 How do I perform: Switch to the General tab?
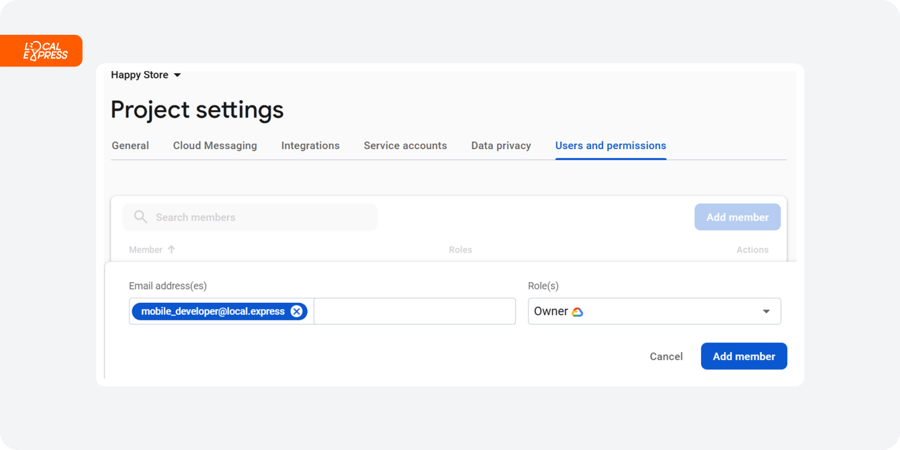[130, 145]
